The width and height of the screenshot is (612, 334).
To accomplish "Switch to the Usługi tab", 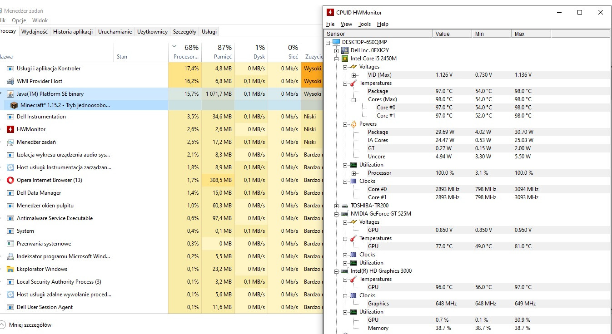I will pos(209,32).
